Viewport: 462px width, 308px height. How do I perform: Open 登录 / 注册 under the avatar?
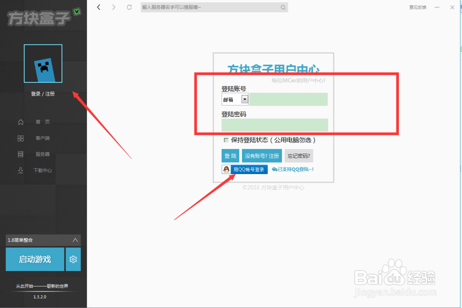coord(43,94)
